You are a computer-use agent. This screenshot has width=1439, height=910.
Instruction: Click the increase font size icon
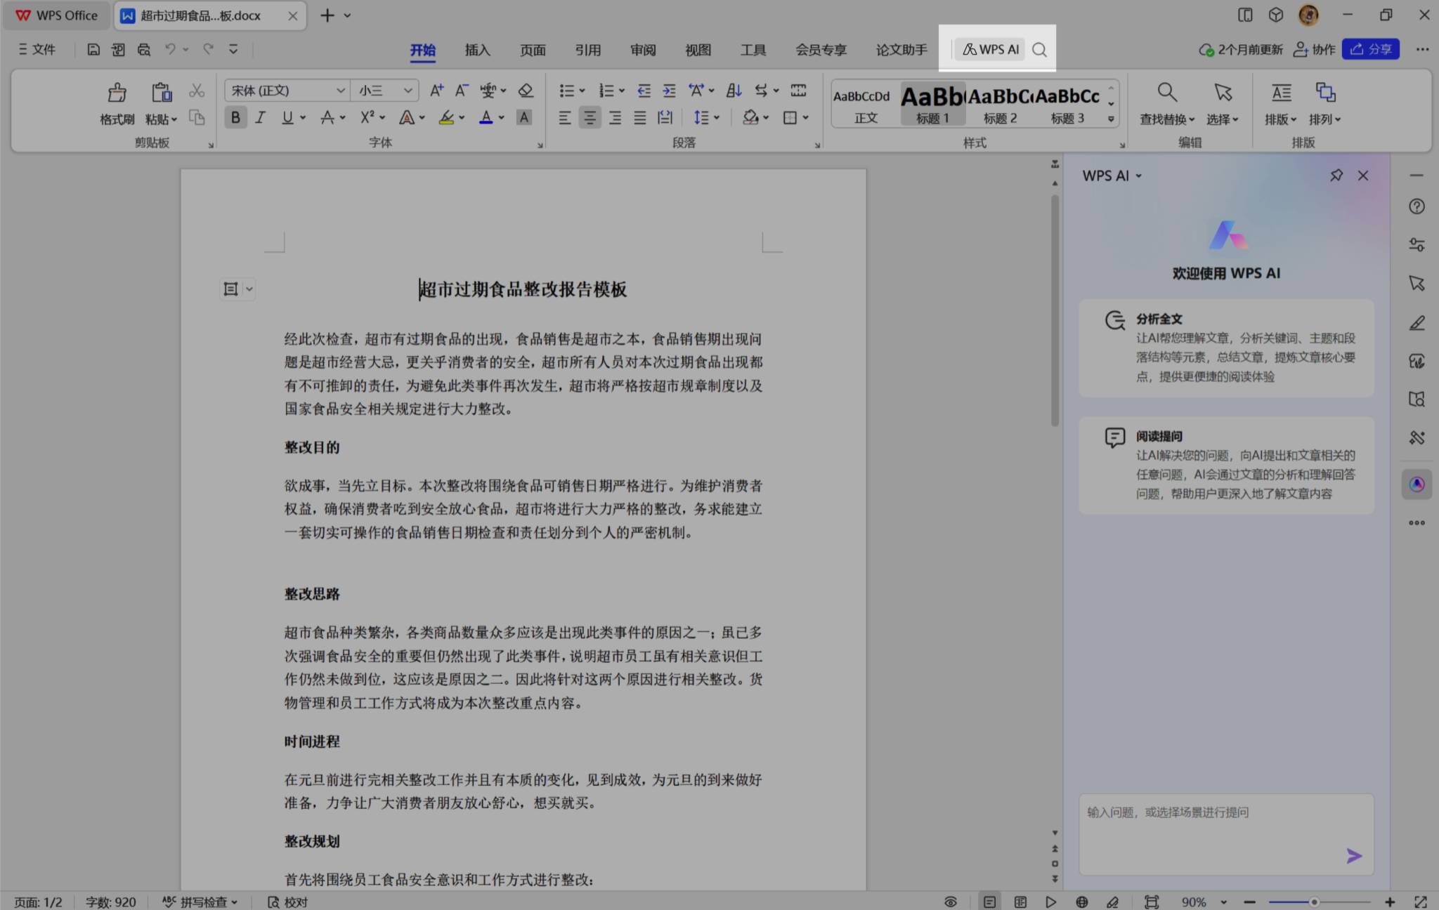(436, 91)
